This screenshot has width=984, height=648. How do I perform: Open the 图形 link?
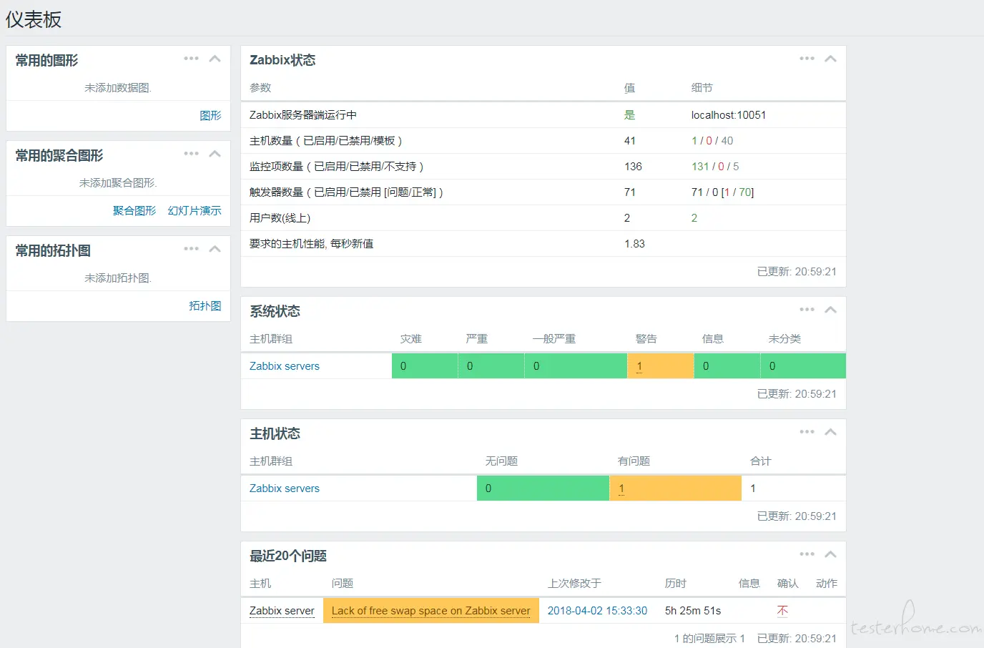[x=210, y=115]
